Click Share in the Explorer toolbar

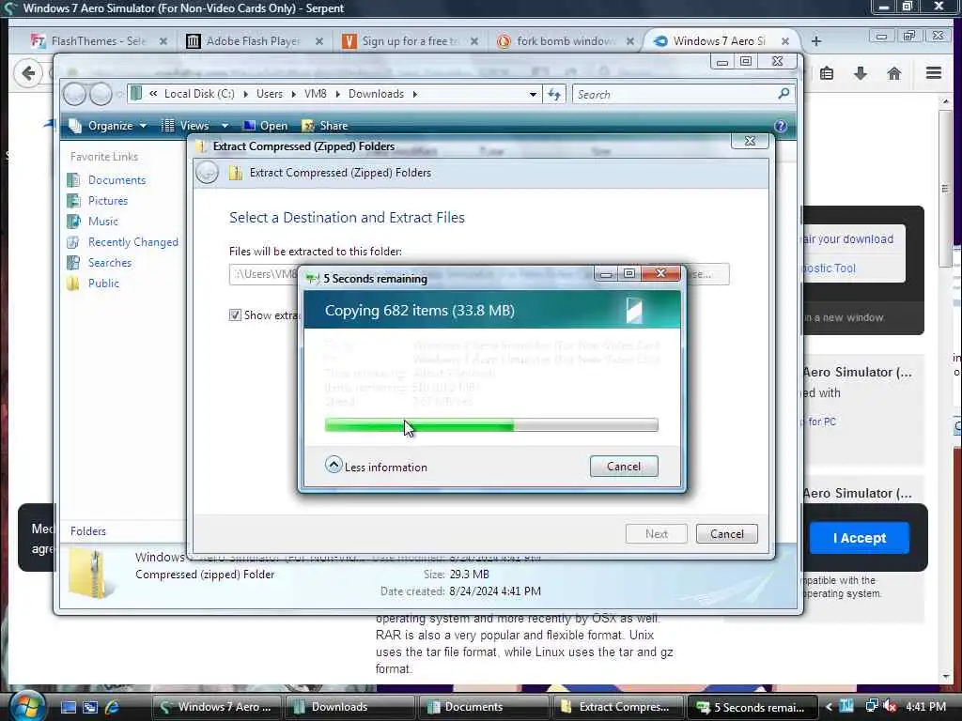point(325,126)
